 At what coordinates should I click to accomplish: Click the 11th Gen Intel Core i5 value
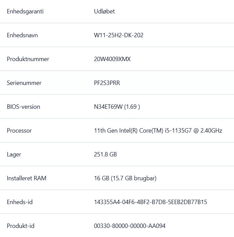tap(158, 131)
